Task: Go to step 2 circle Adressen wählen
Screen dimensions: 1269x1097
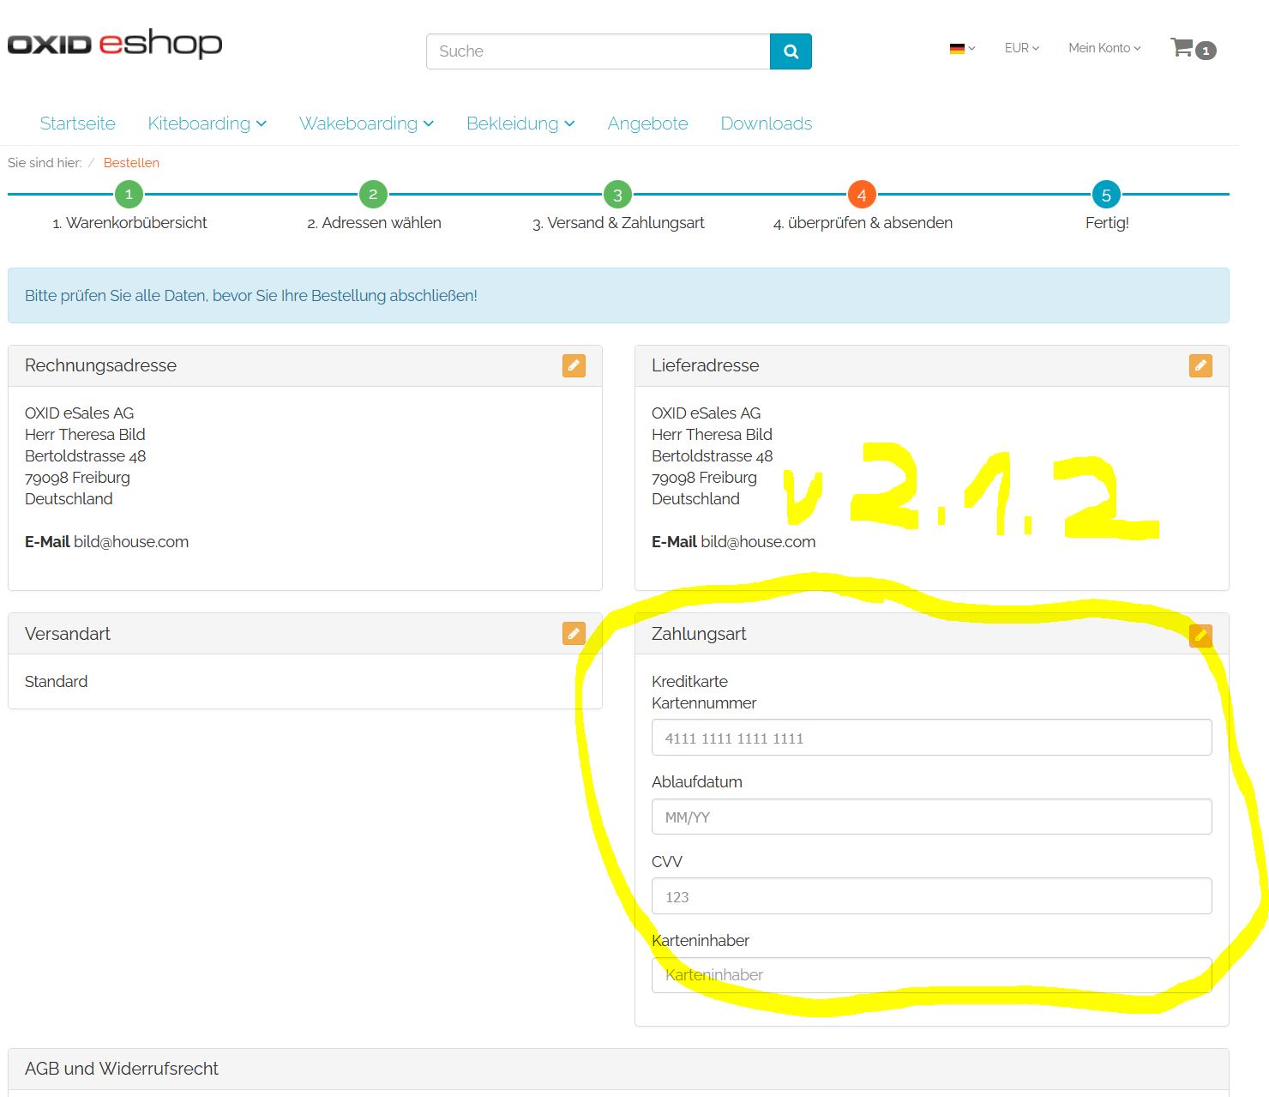Action: pyautogui.click(x=373, y=195)
